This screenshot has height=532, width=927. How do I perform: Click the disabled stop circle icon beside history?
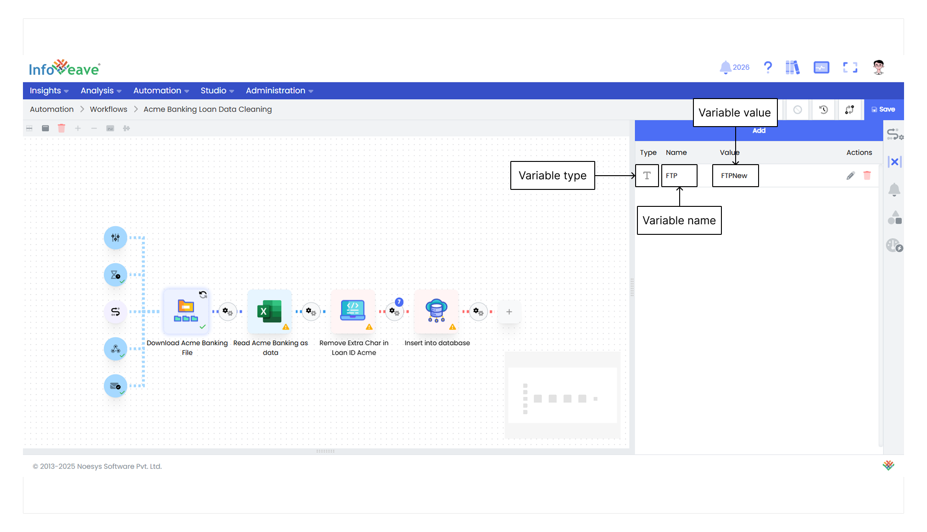tap(798, 110)
